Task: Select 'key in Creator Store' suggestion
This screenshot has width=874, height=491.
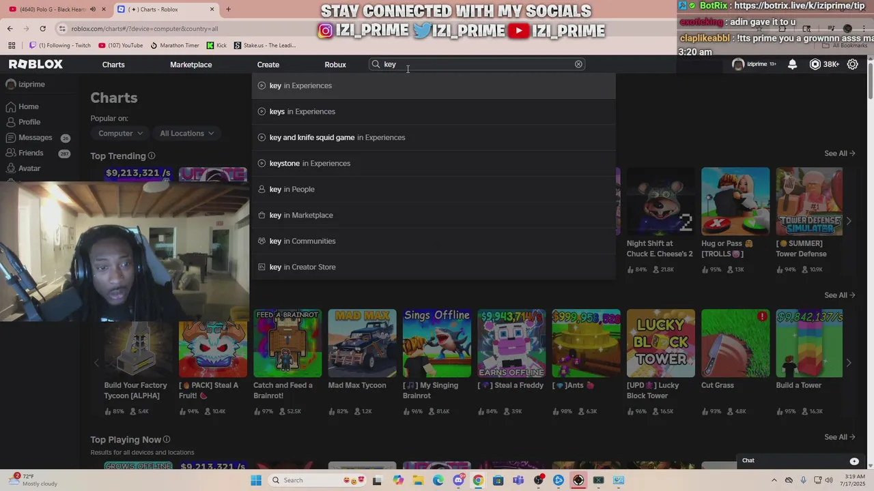Action: point(434,267)
